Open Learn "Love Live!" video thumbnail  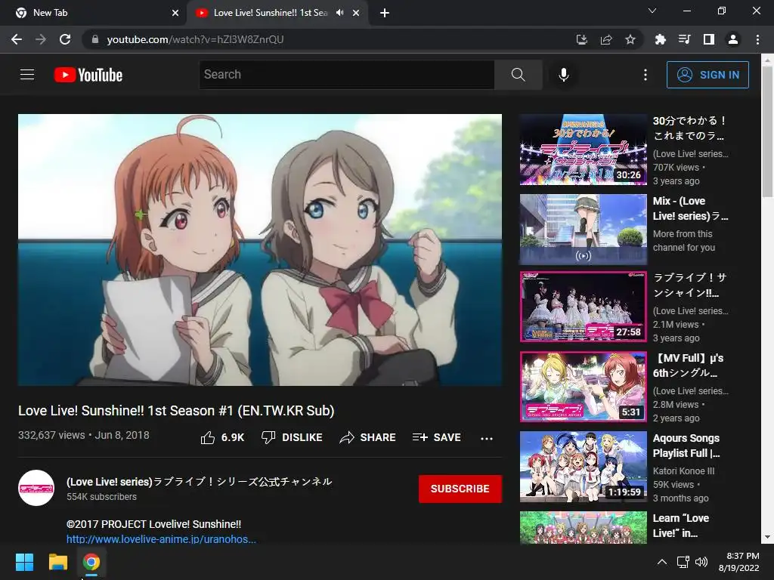pyautogui.click(x=583, y=527)
